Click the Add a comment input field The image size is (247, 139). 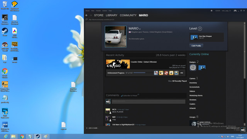149,102
